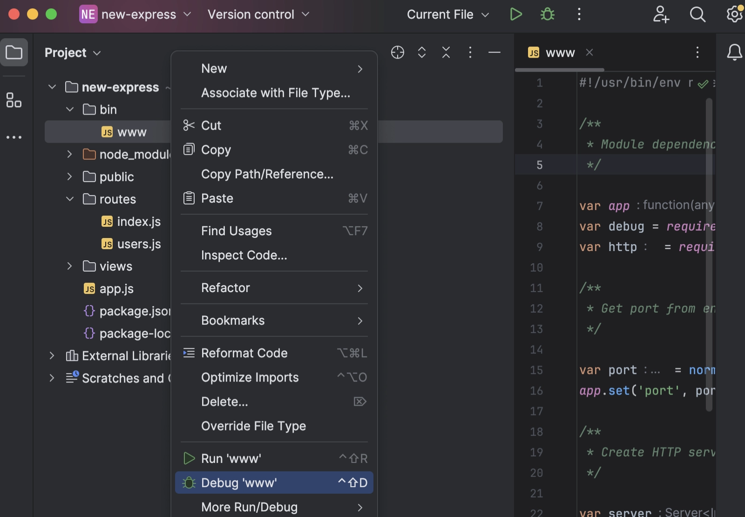Collapse all in Project panel
The height and width of the screenshot is (517, 745).
coord(446,53)
